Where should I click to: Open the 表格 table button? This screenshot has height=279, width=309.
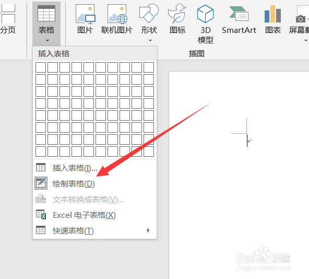pyautogui.click(x=46, y=24)
